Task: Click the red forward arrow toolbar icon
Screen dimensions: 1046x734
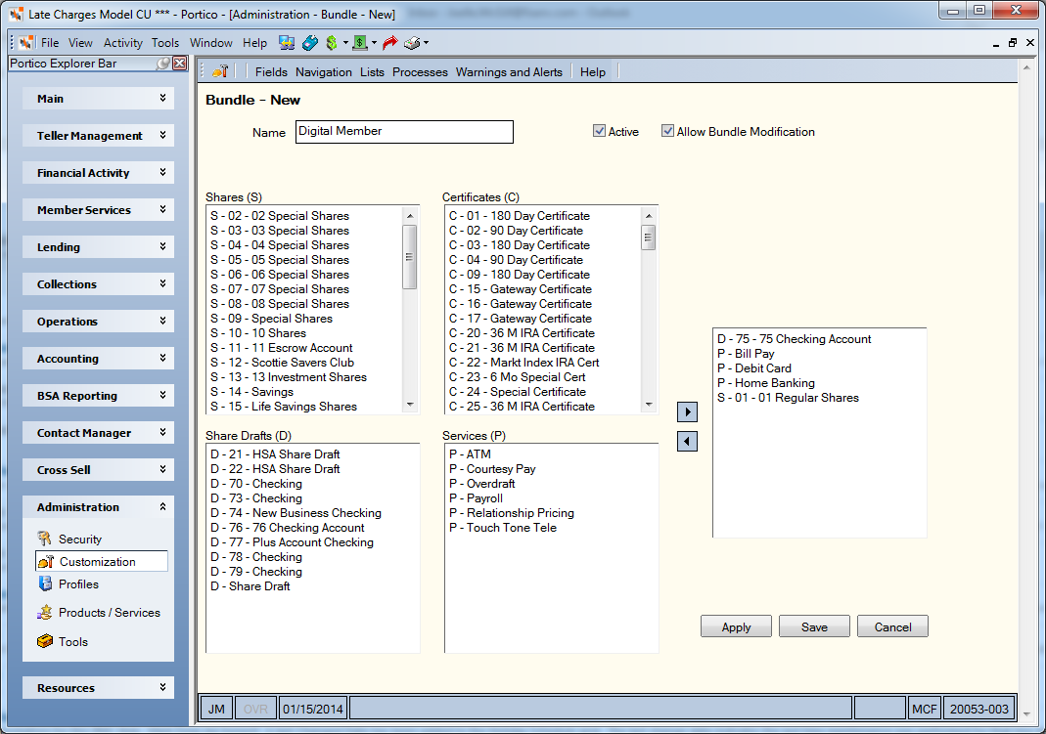Action: click(x=389, y=43)
